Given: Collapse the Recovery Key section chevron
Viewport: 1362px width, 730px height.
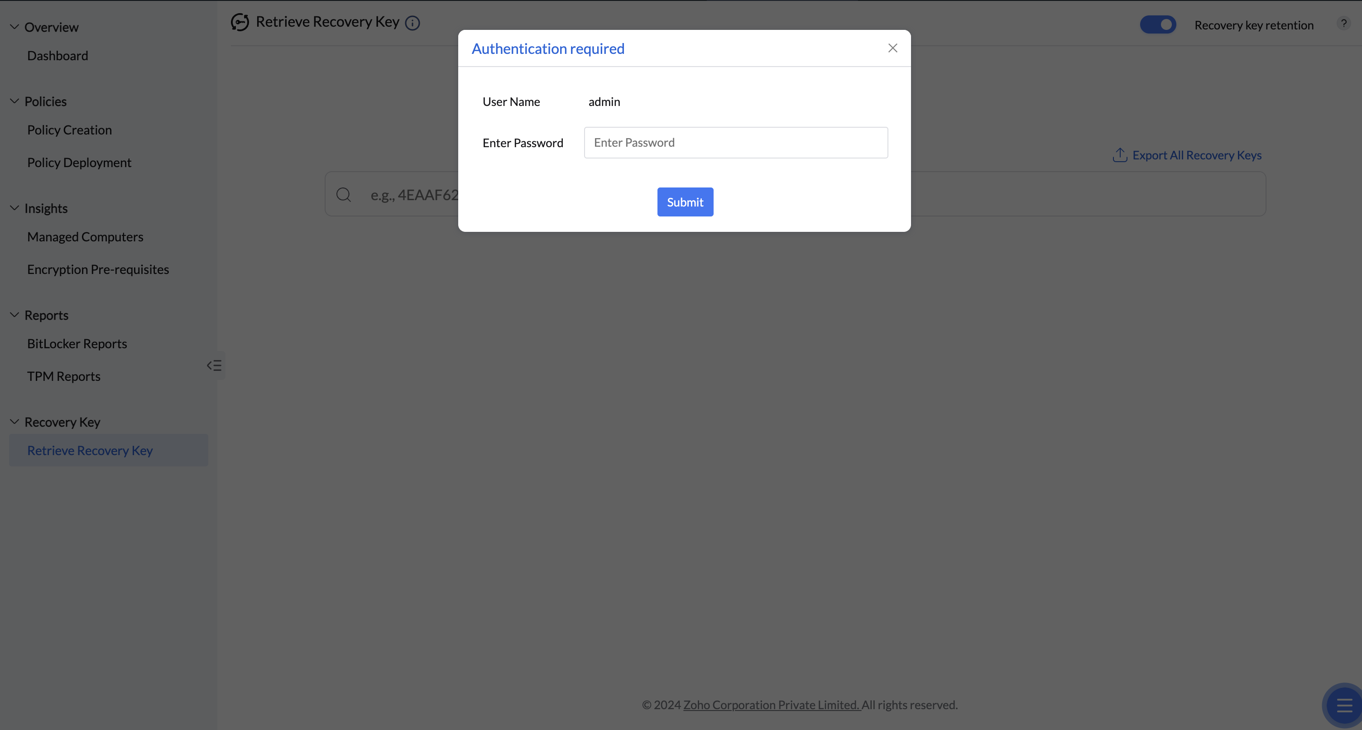Looking at the screenshot, I should click(15, 422).
